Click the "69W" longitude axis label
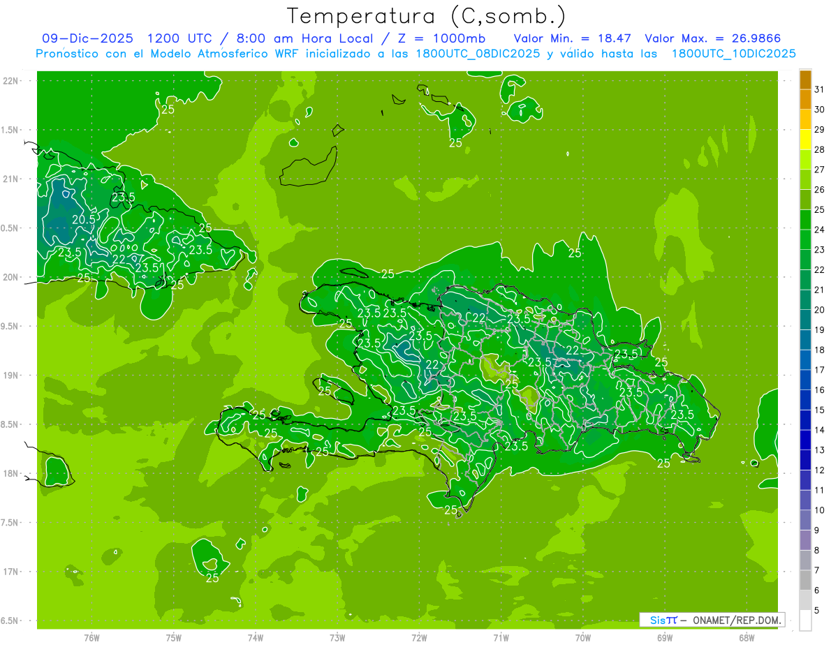This screenshot has width=838, height=647. (x=665, y=637)
